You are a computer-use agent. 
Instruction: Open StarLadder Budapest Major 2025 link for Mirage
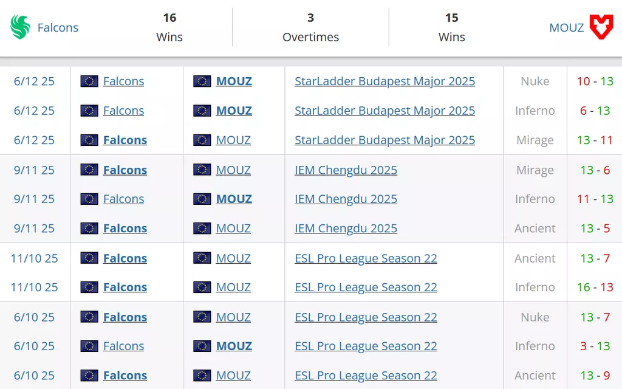(384, 140)
